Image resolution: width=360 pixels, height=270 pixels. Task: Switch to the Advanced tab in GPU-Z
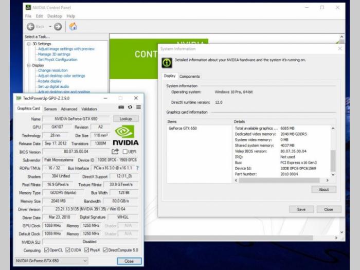click(69, 109)
